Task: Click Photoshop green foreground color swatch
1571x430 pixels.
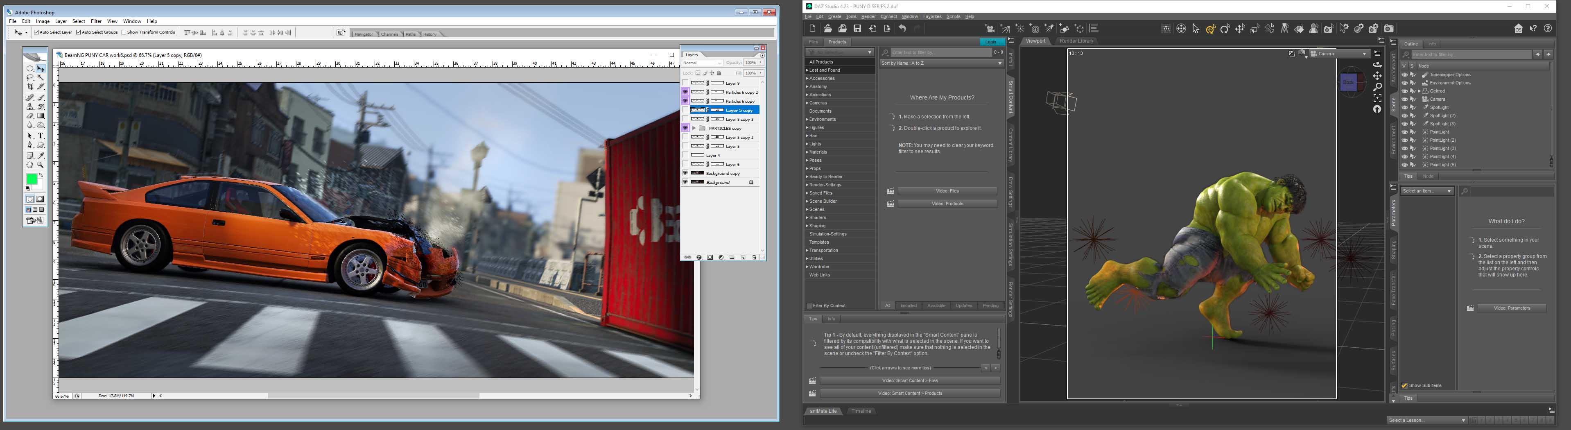Action: 32,179
